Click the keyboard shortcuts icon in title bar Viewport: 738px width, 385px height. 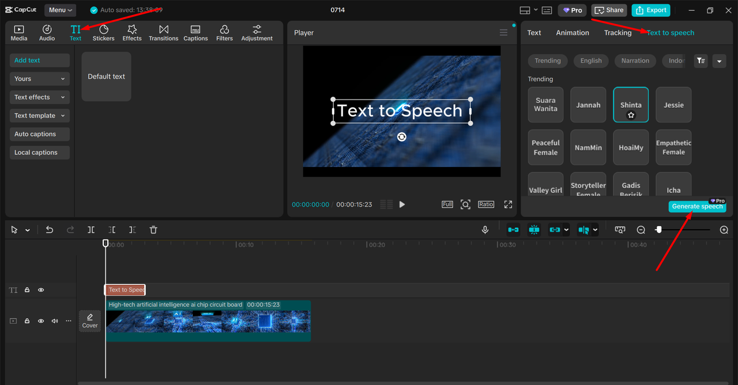tap(547, 10)
